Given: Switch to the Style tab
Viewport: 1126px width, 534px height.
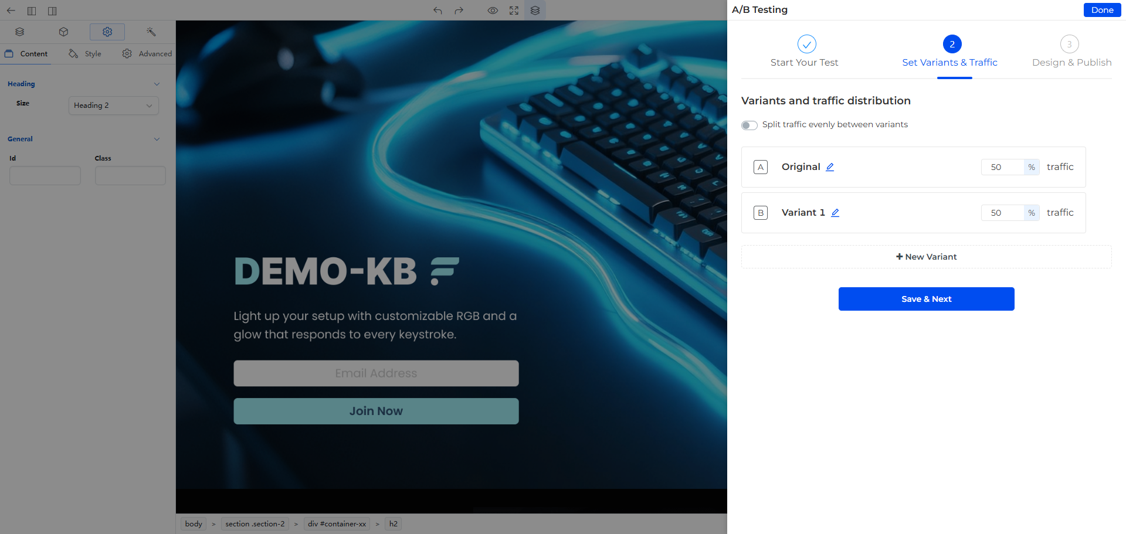Looking at the screenshot, I should click(85, 54).
